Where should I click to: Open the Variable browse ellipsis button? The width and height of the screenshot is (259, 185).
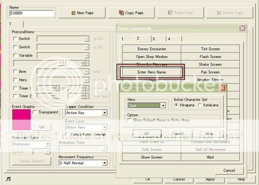tap(87, 56)
